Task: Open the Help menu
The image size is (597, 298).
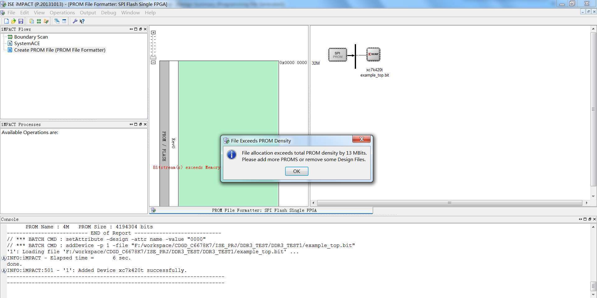Action: pos(150,13)
